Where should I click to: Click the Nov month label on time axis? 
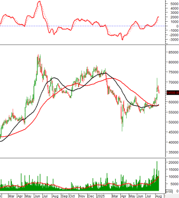pyautogui.click(x=82, y=196)
